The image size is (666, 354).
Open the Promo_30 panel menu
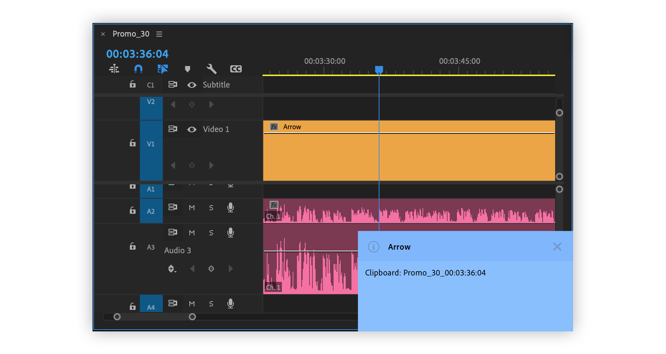[x=159, y=34]
